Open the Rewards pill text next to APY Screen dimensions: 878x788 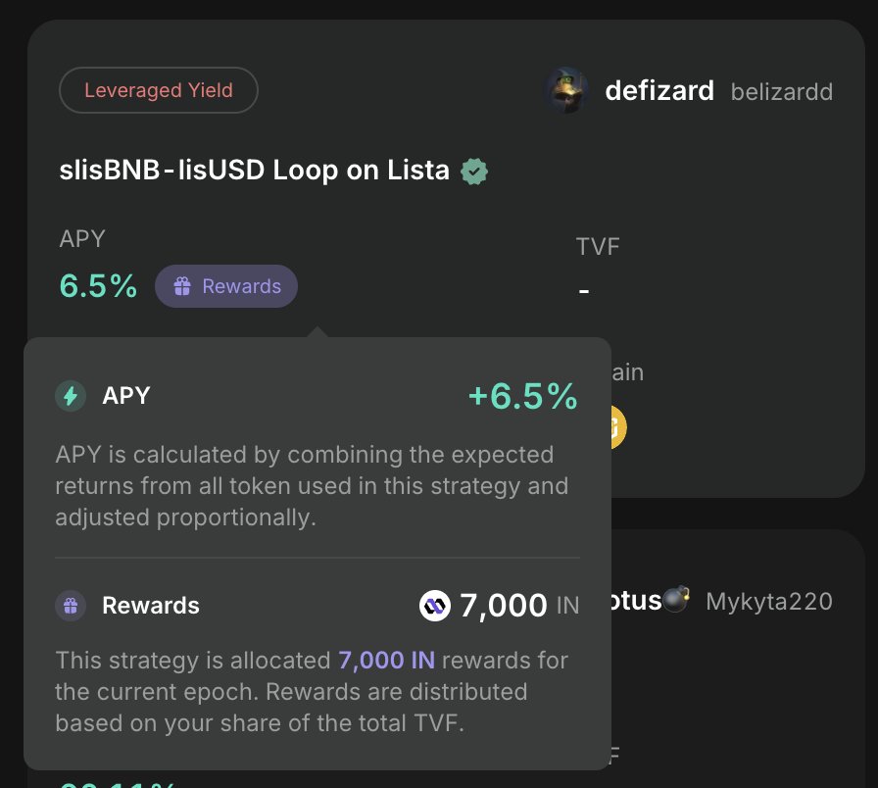pos(241,286)
